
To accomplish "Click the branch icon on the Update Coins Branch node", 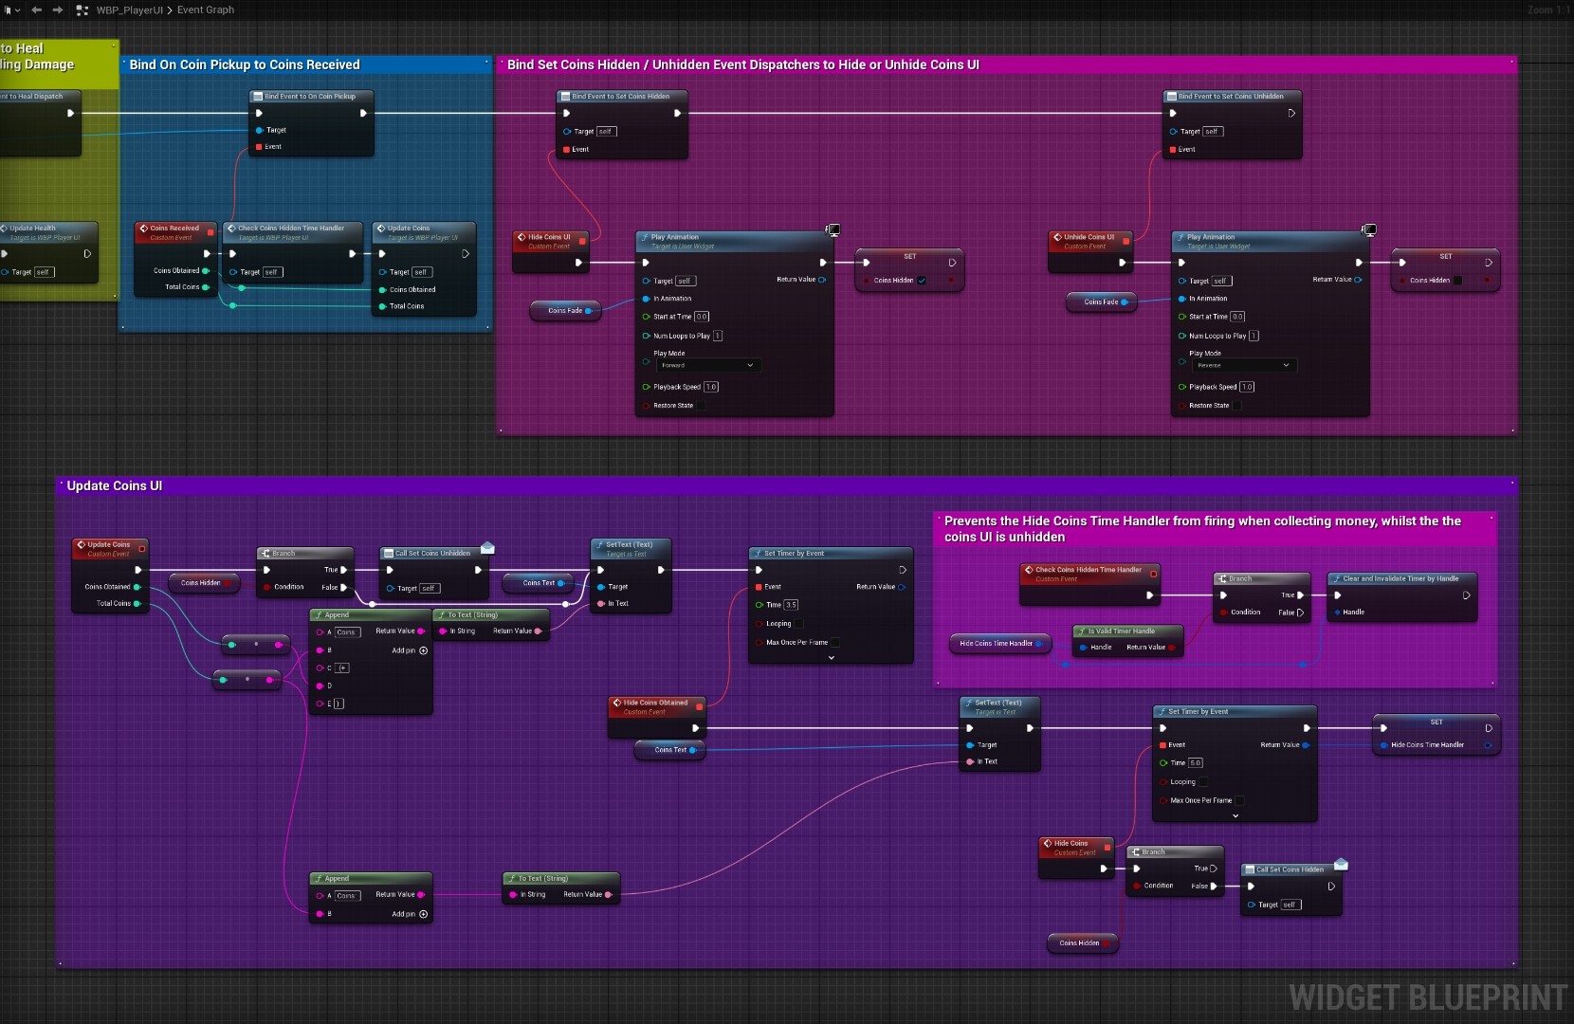I will tap(265, 553).
